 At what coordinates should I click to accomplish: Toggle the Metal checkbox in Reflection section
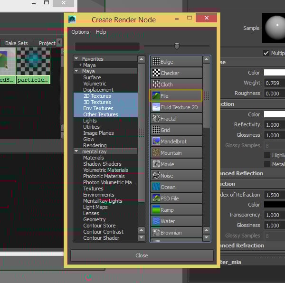[267, 164]
